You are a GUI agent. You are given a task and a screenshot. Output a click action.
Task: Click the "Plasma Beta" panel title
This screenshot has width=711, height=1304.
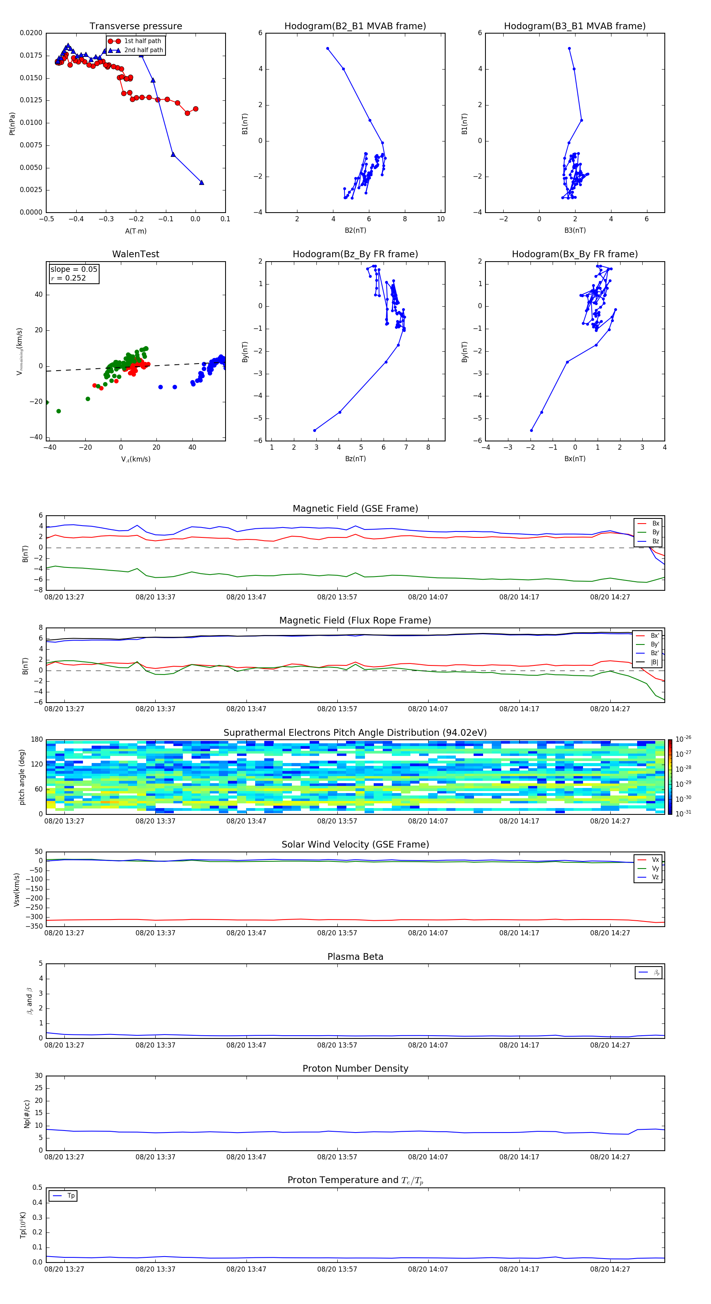(x=355, y=957)
